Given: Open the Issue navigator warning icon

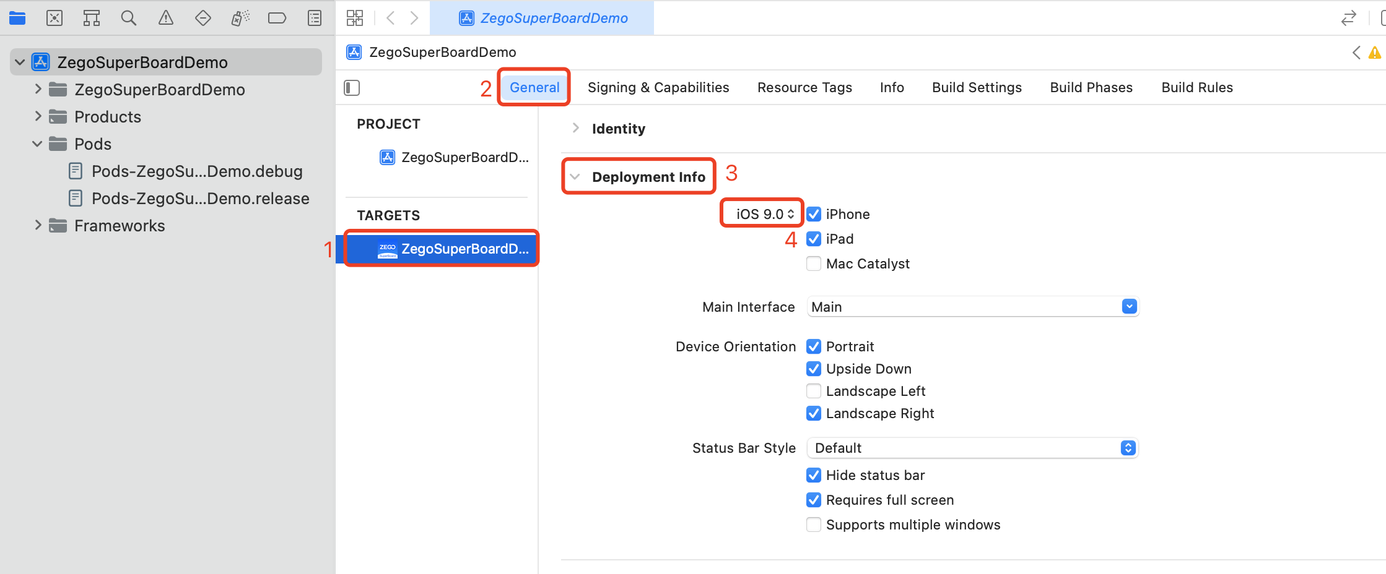Looking at the screenshot, I should [x=166, y=18].
